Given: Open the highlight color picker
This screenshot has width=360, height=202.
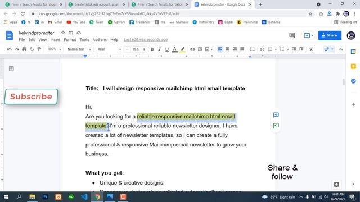Looking at the screenshot, I should (x=182, y=49).
